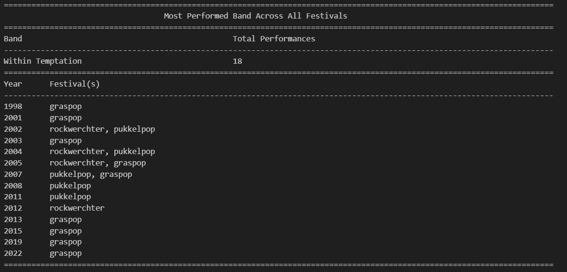Click the total performances value 18
The width and height of the screenshot is (567, 272).
237,61
